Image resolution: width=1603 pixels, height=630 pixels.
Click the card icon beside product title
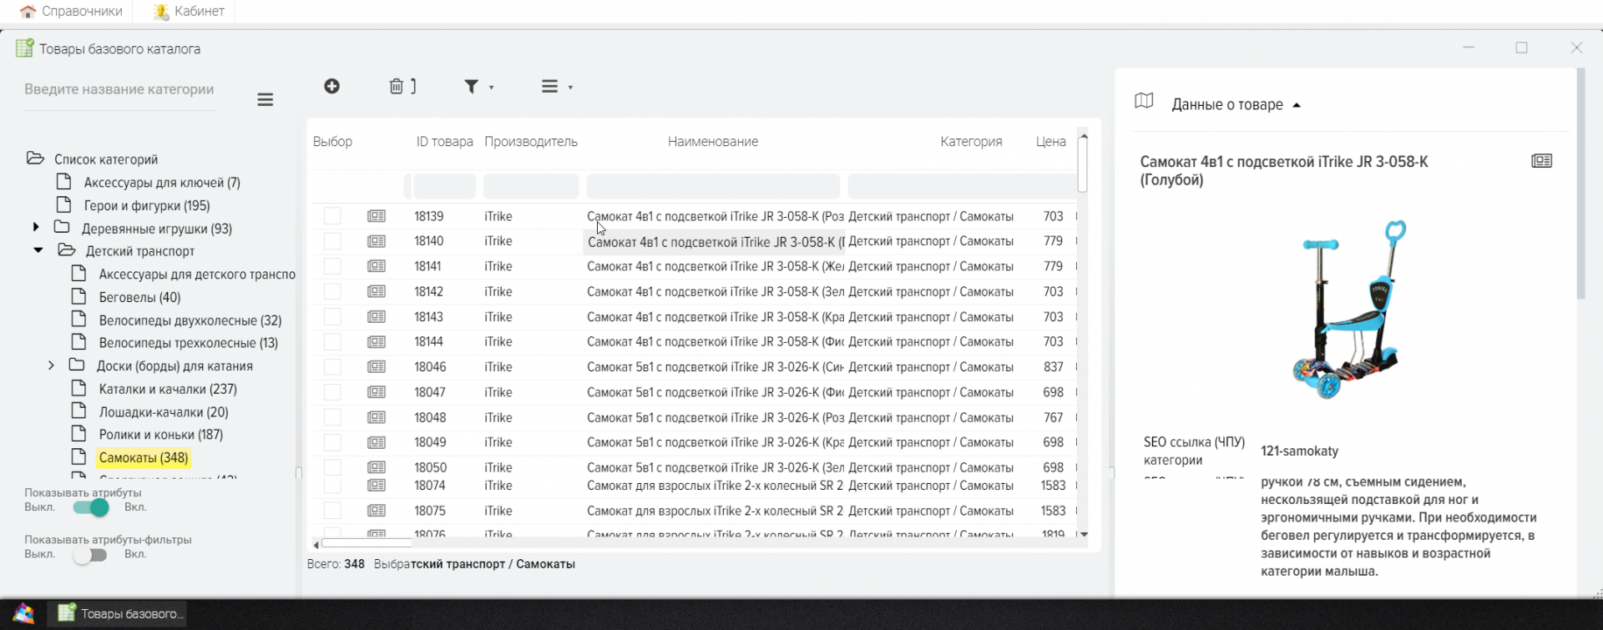pos(1541,161)
